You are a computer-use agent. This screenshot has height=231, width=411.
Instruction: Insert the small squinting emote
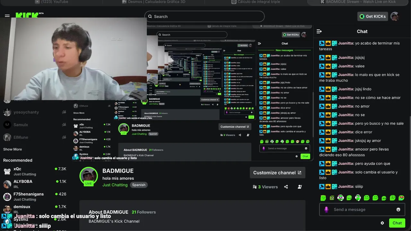(x=384, y=198)
